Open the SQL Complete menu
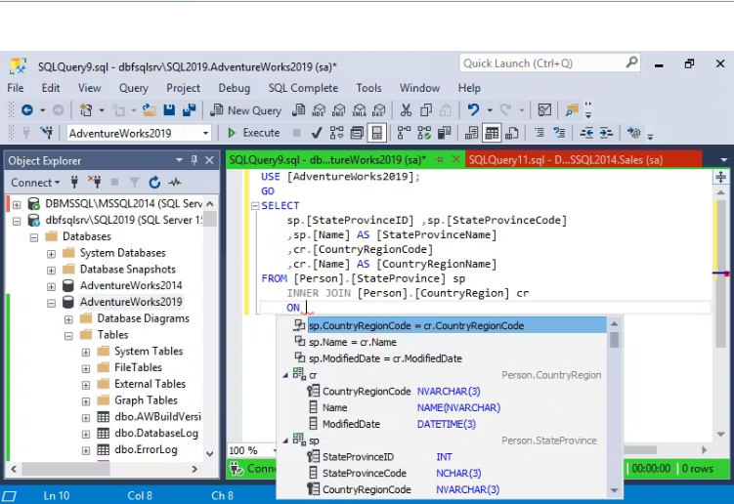This screenshot has width=734, height=504. 303,88
